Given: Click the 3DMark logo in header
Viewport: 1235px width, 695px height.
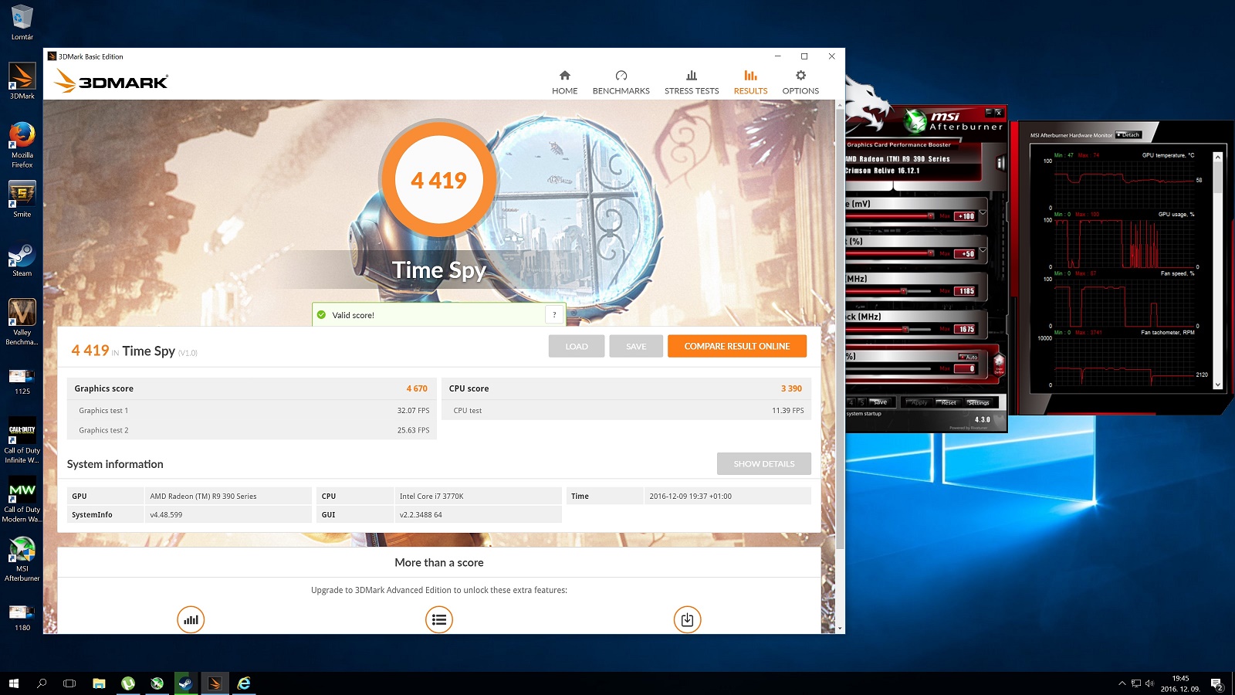Looking at the screenshot, I should (x=111, y=80).
